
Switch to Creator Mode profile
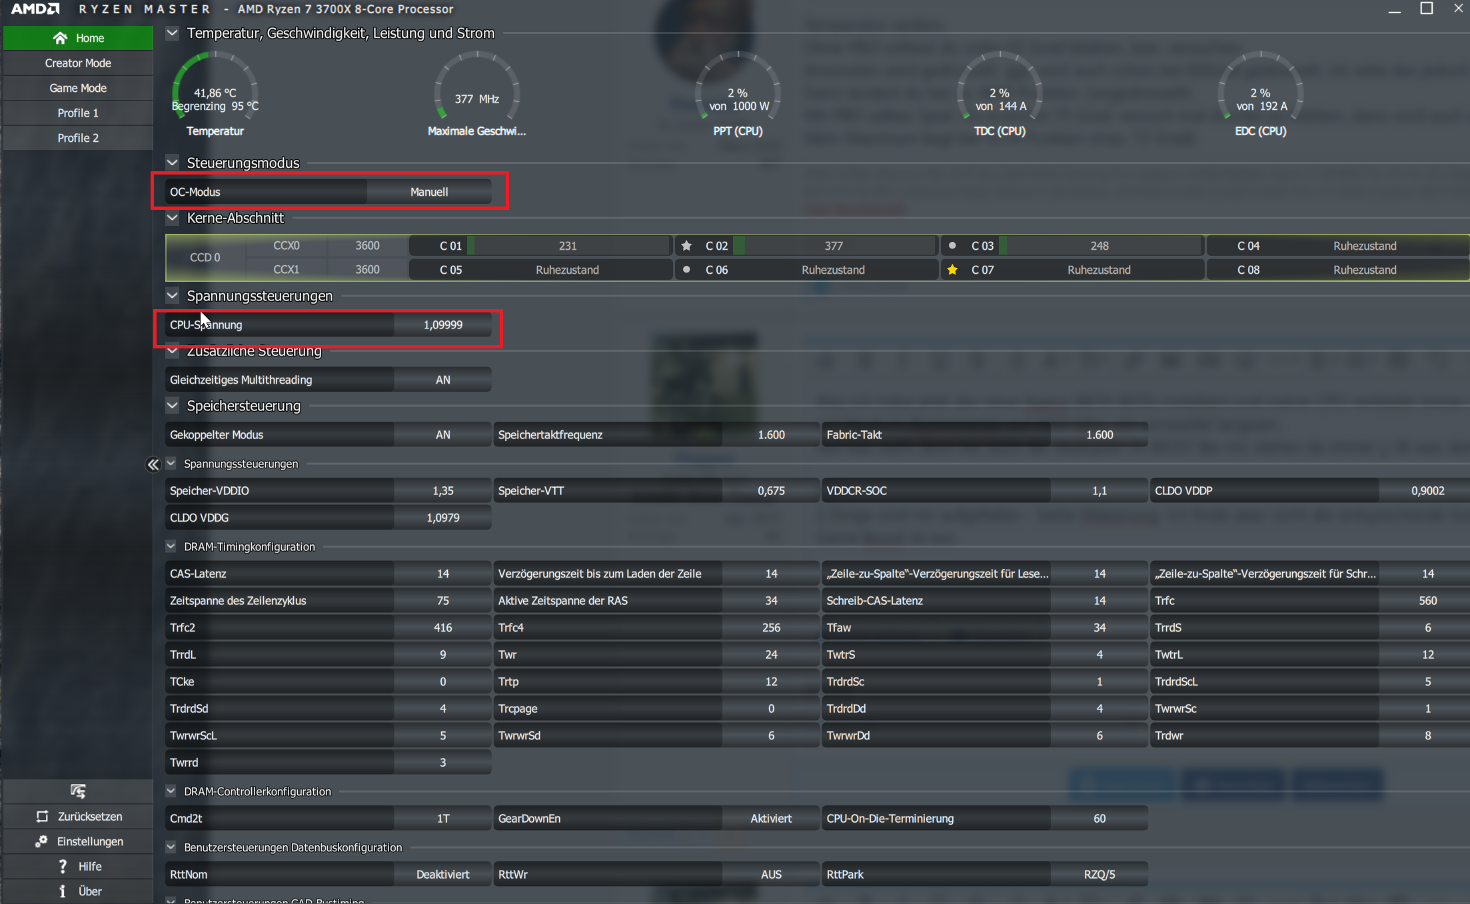[78, 63]
